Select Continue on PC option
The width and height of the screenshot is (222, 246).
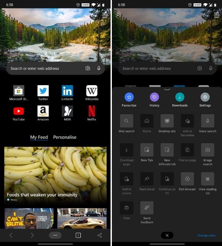(167, 184)
